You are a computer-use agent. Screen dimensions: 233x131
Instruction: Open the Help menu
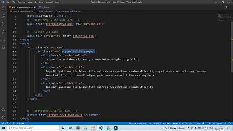[x=57, y=2]
